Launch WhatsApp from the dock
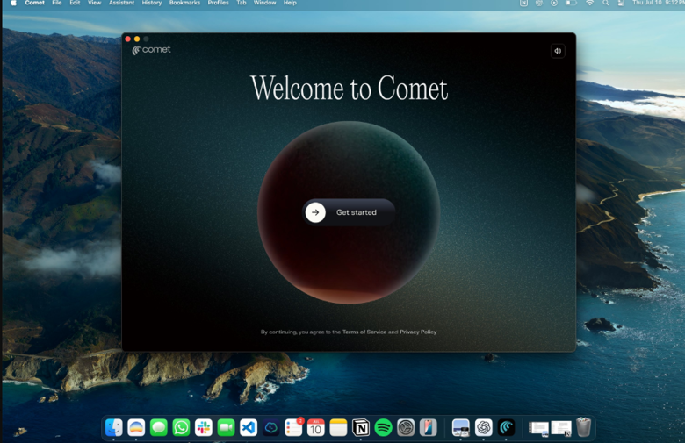685x443 pixels. [181, 428]
